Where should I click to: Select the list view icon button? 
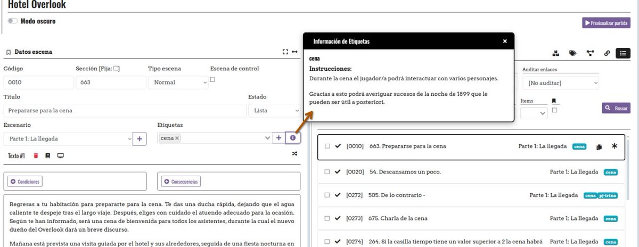click(x=623, y=53)
